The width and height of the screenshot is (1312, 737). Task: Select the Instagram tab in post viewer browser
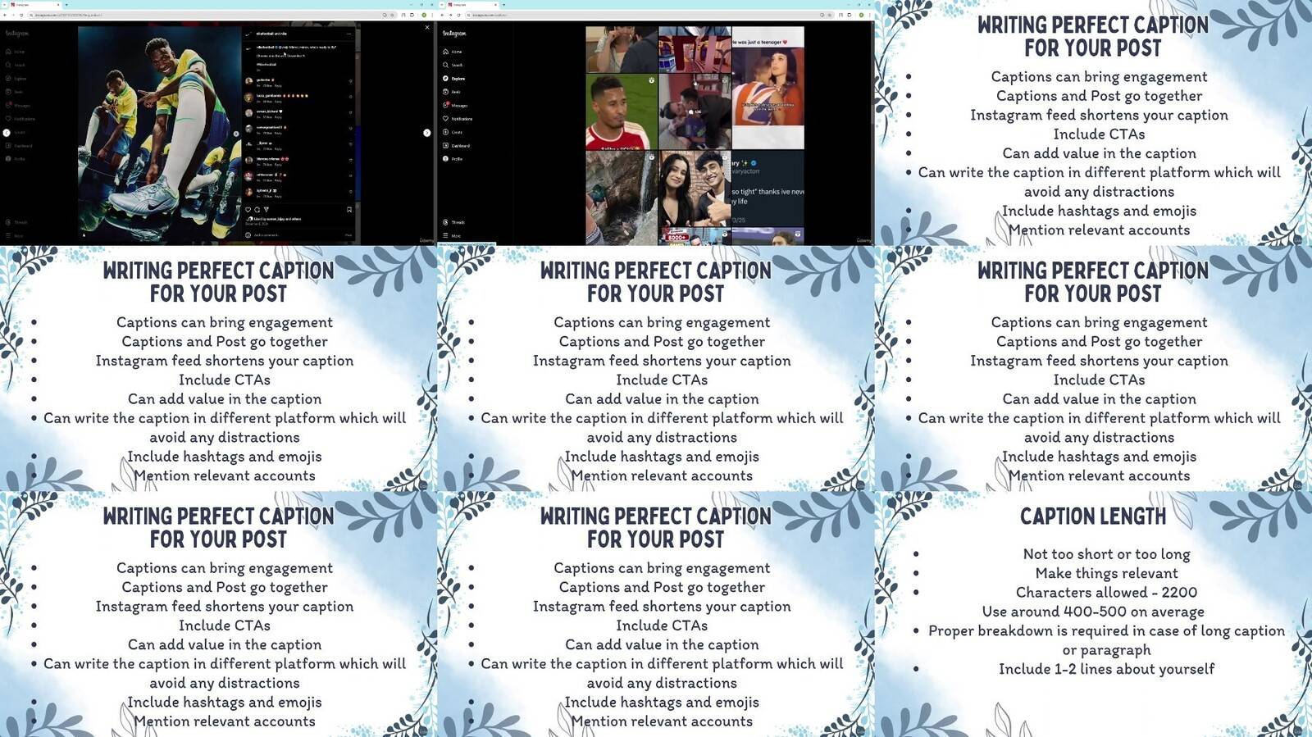coord(35,5)
